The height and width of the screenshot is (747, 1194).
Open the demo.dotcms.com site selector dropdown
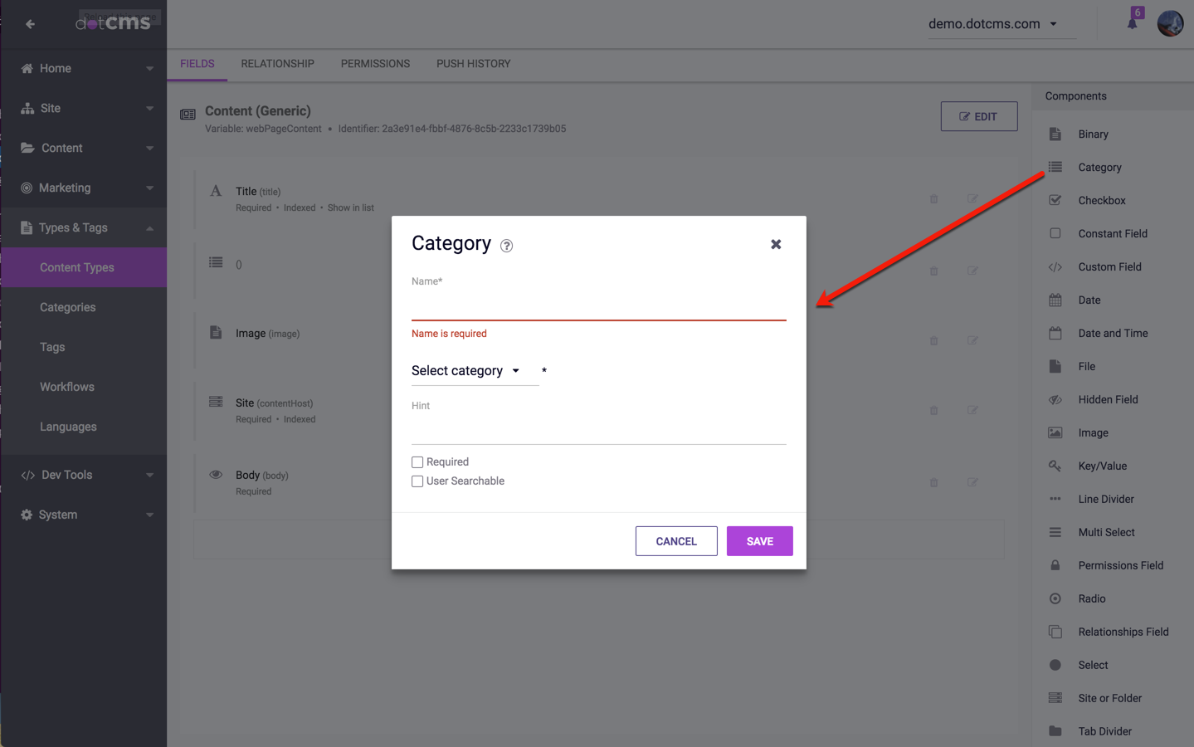(x=992, y=24)
